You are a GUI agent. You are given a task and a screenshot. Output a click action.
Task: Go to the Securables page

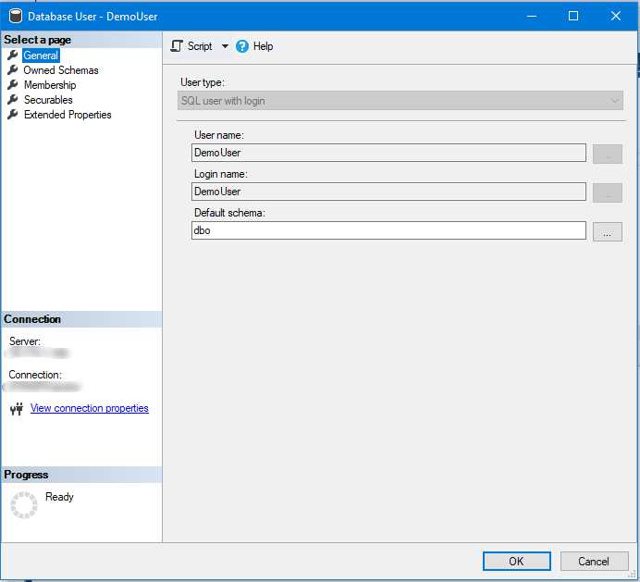coord(48,100)
